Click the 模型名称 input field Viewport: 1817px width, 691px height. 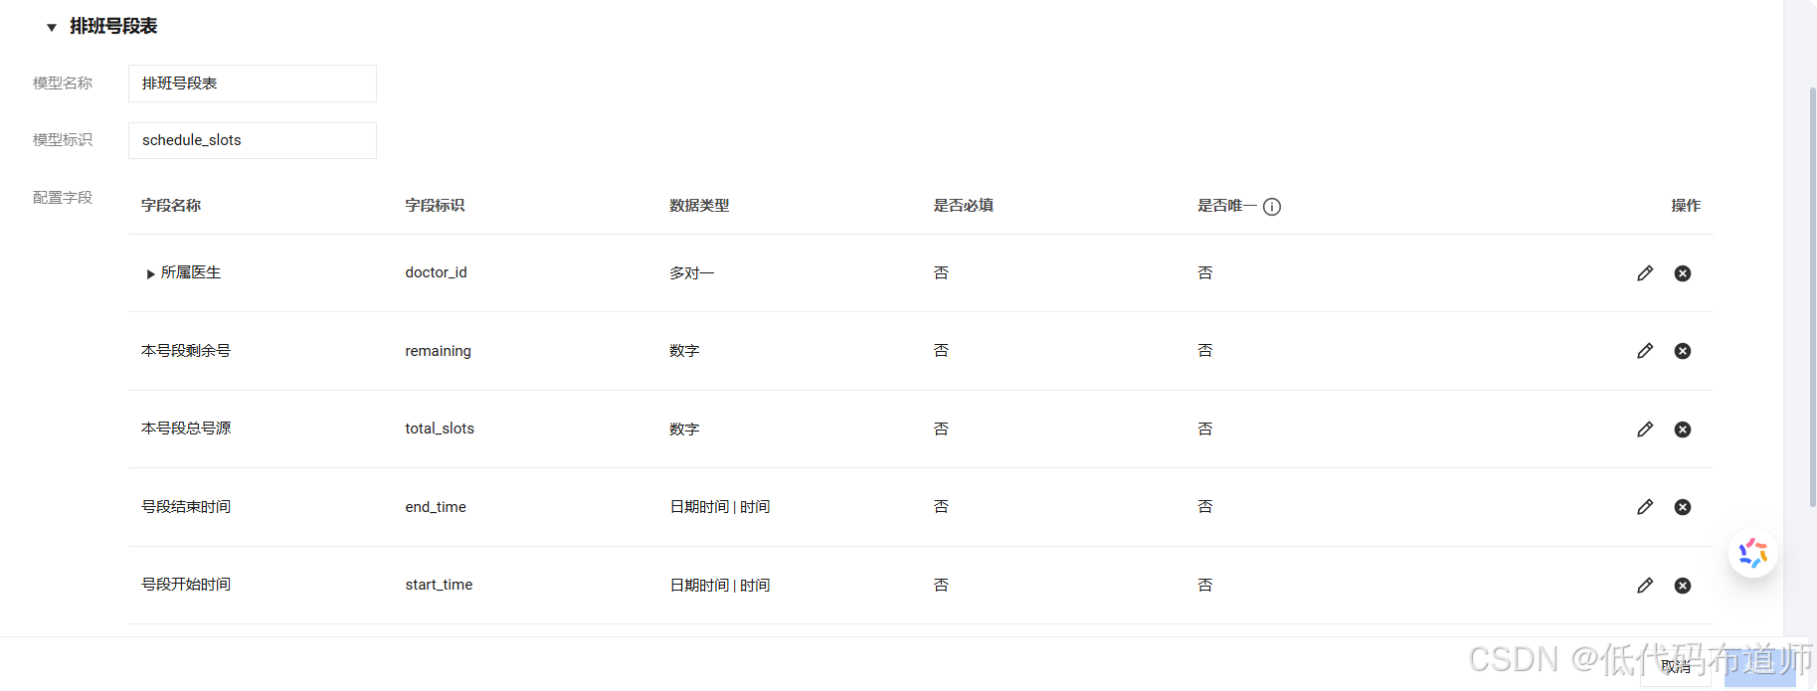(x=253, y=84)
